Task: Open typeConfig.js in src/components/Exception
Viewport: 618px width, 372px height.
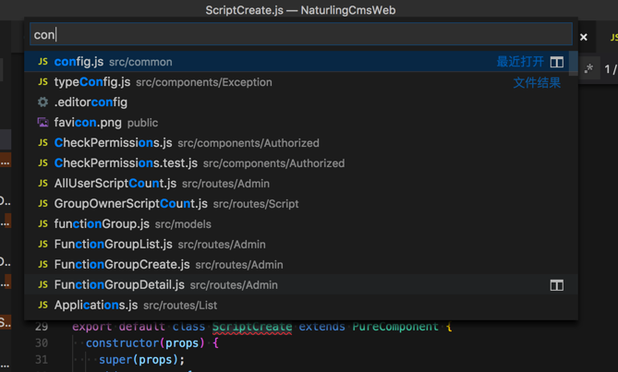Action: 301,82
